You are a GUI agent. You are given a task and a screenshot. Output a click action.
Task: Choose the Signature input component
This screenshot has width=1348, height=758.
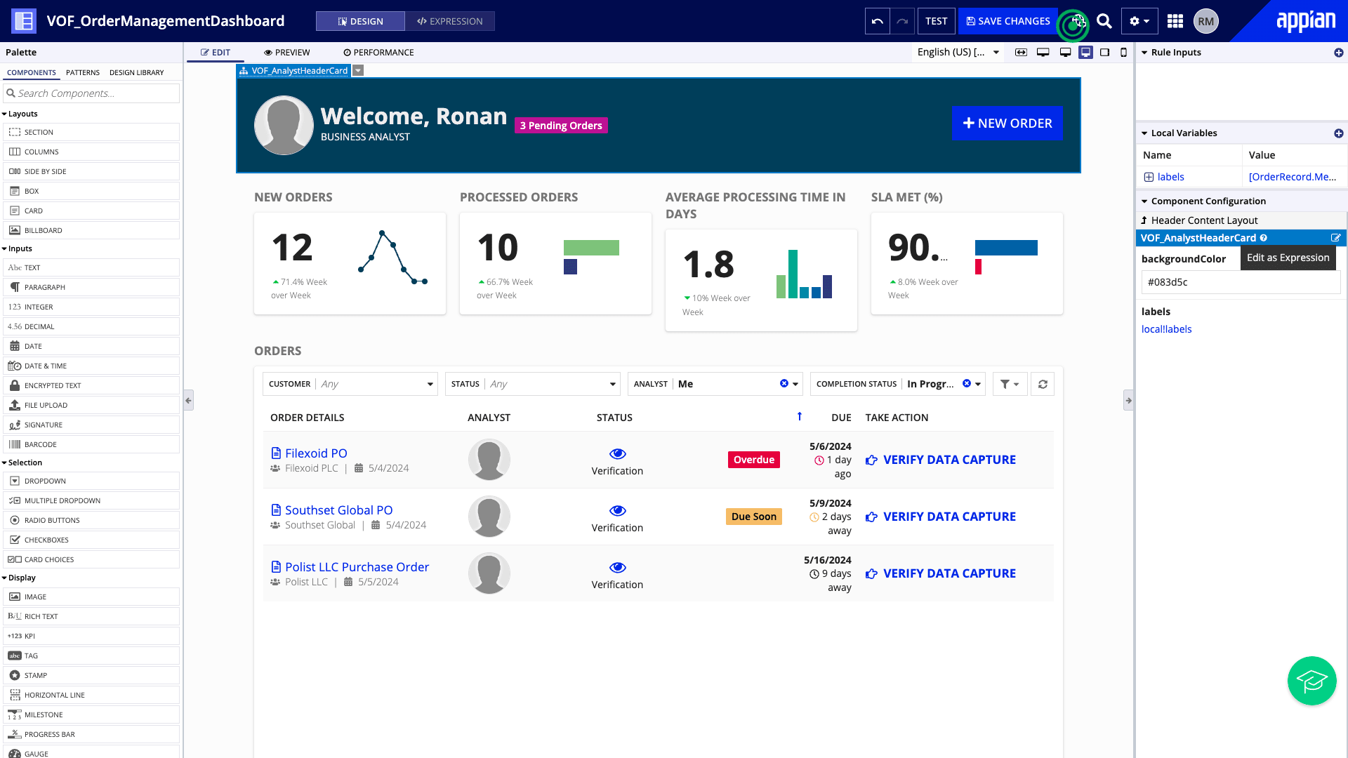(x=91, y=425)
